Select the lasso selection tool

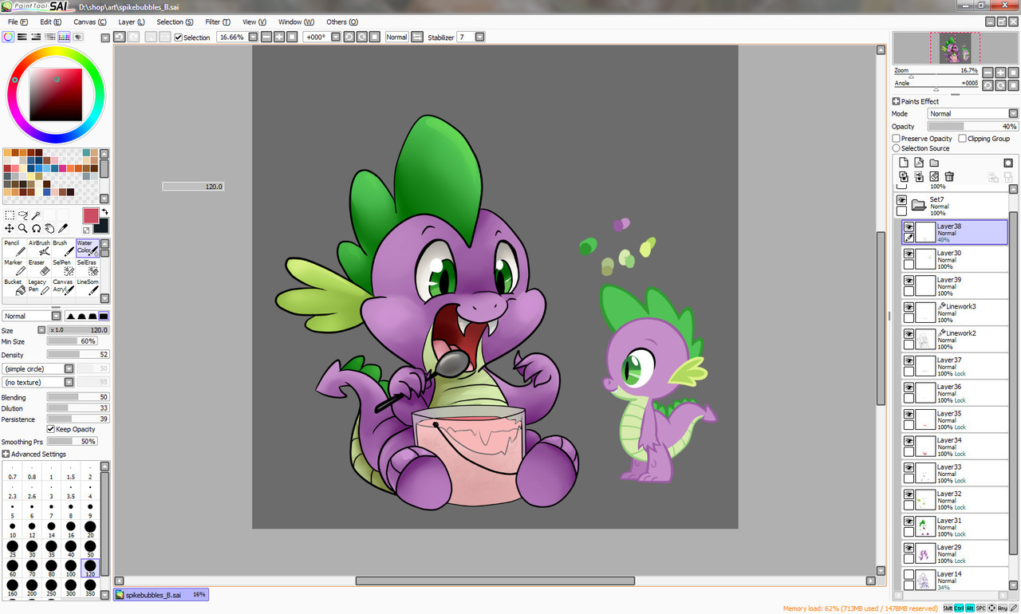coord(23,215)
